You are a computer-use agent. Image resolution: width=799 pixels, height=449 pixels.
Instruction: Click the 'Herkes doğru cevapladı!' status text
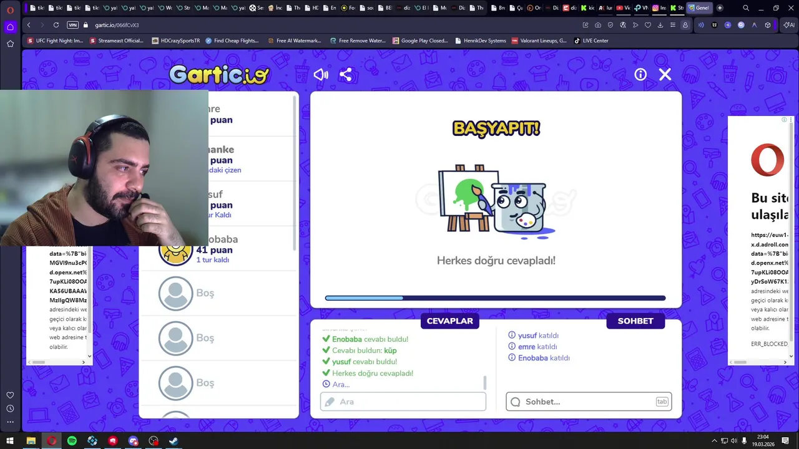point(496,261)
